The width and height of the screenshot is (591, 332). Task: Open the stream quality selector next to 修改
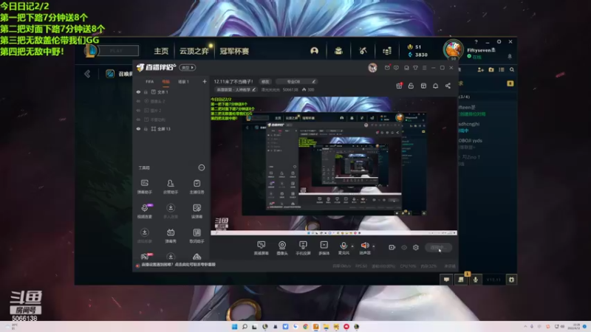tap(297, 81)
